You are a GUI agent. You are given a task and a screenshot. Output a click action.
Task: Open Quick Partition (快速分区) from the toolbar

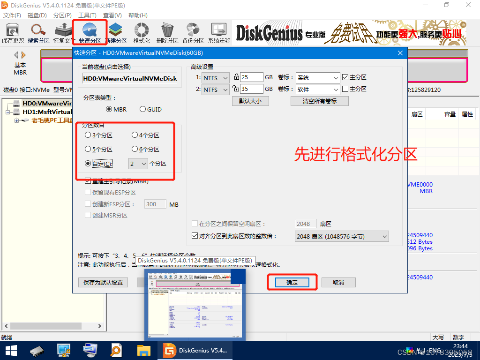[90, 33]
